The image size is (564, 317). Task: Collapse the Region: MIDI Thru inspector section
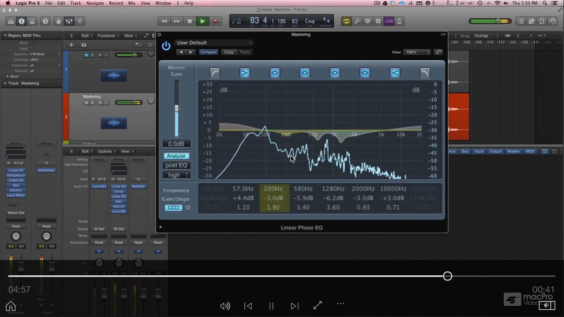pyautogui.click(x=5, y=35)
